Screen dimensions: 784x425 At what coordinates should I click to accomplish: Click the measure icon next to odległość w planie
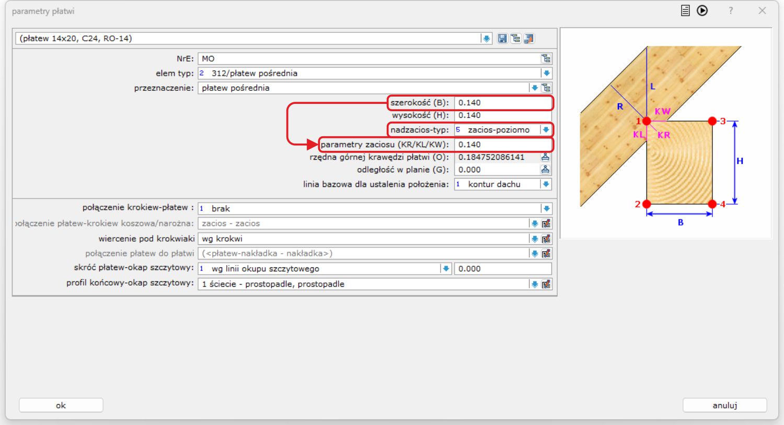545,170
